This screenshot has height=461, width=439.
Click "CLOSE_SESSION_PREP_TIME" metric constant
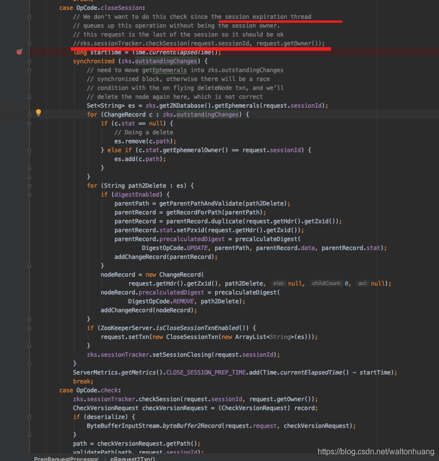(206, 373)
